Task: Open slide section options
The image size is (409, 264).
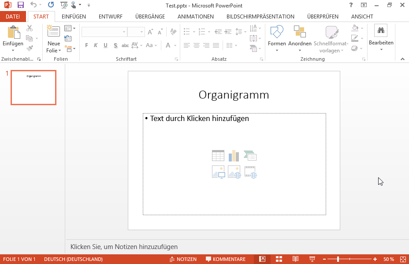Action: tap(70, 48)
